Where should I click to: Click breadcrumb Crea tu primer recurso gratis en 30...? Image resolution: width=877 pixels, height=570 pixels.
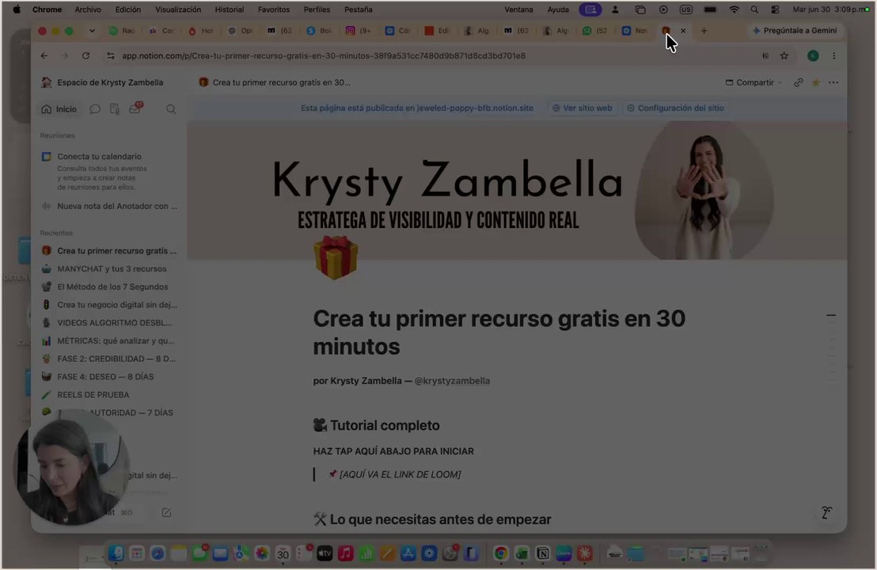click(275, 82)
